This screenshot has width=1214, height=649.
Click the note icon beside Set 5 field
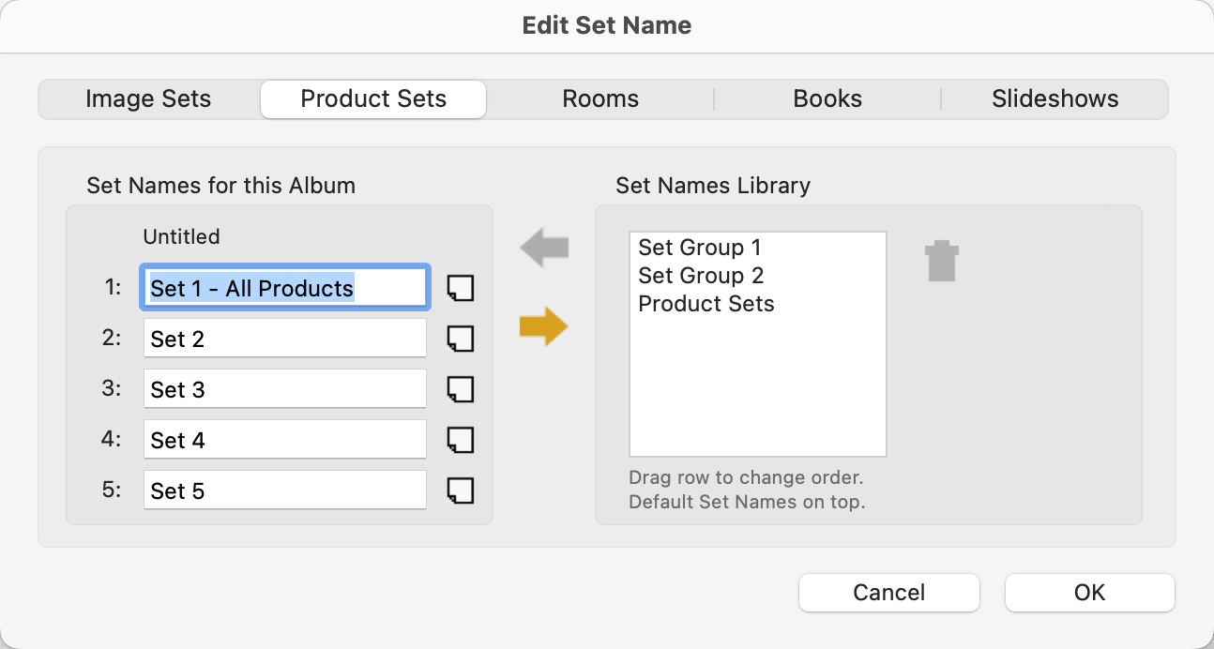point(460,491)
